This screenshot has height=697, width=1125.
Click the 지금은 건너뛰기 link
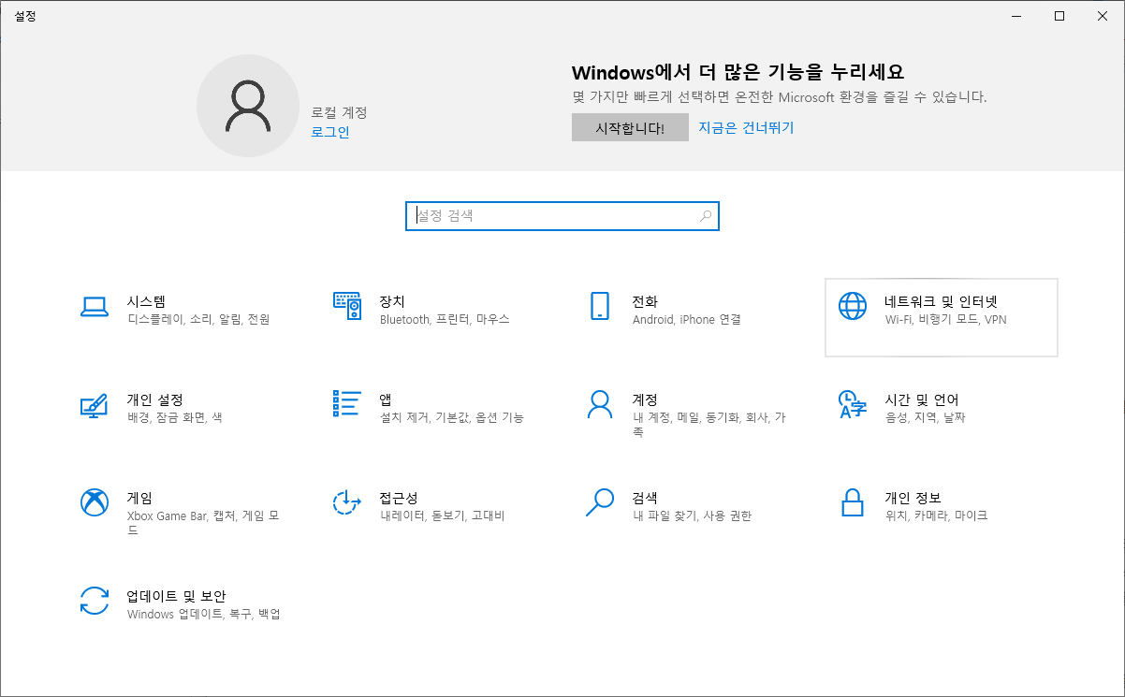pos(746,127)
